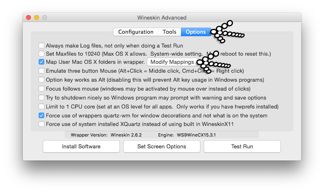Check Option key works as Alt

click(41, 80)
